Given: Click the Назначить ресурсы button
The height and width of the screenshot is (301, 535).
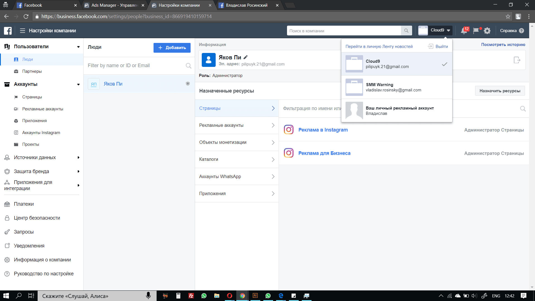Looking at the screenshot, I should pos(500,91).
